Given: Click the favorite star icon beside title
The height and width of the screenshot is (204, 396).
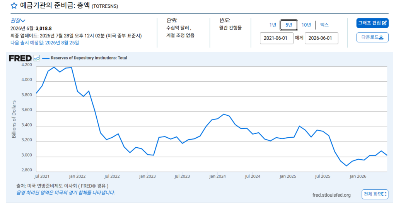Looking at the screenshot, I should pos(14,6).
